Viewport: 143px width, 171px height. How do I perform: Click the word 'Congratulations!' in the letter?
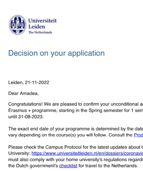(25, 104)
